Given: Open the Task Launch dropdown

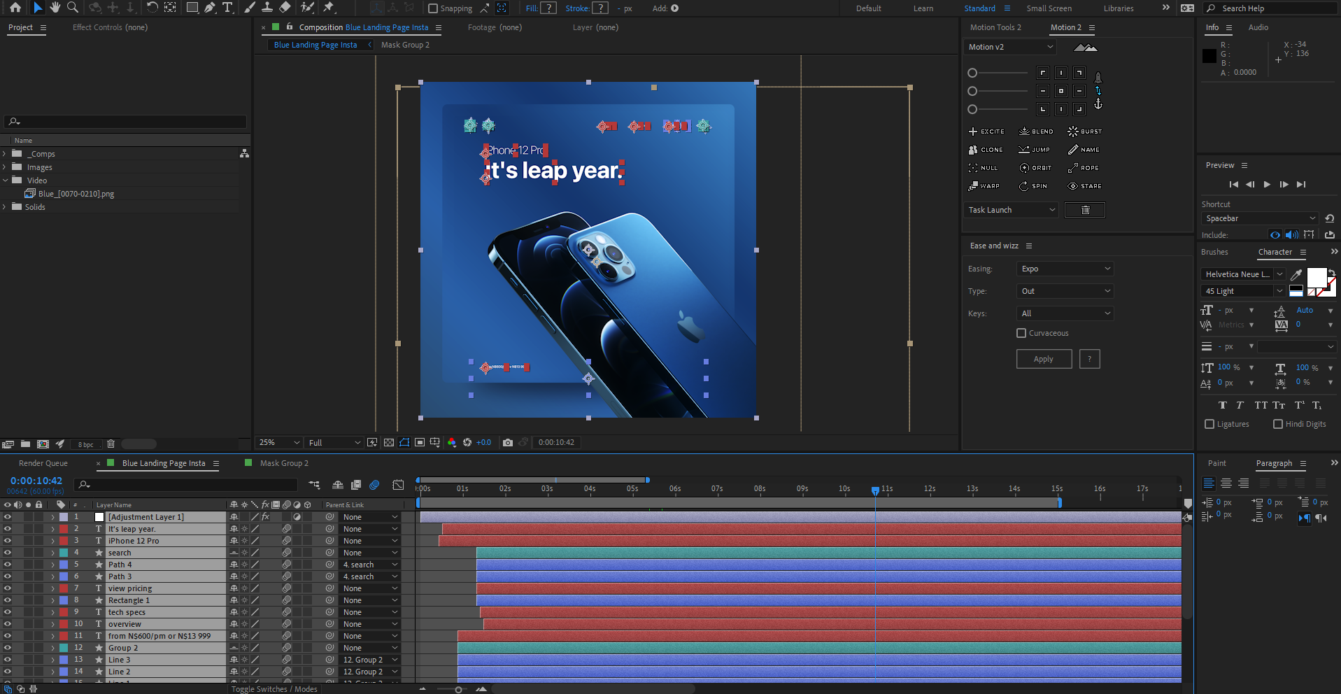Looking at the screenshot, I should point(1011,210).
